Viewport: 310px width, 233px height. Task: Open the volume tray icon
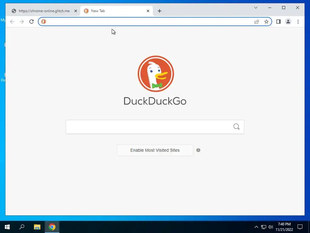click(x=271, y=227)
